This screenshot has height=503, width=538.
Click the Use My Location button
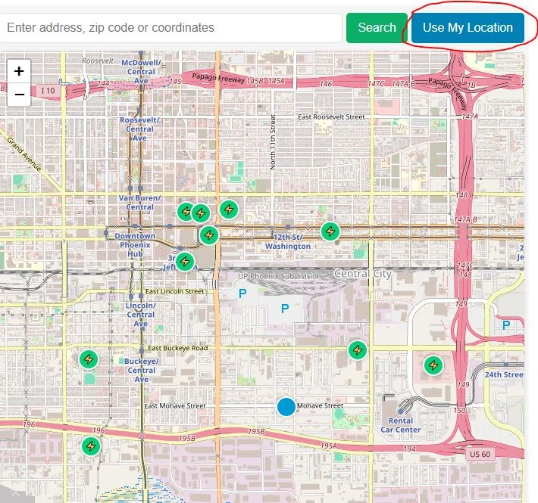pos(468,28)
